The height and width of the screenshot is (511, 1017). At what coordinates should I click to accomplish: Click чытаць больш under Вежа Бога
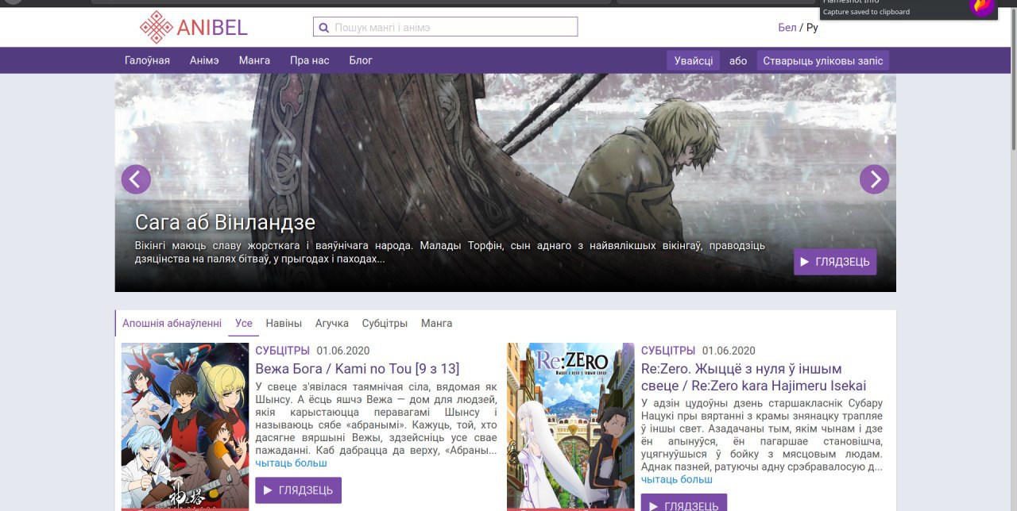point(291,463)
